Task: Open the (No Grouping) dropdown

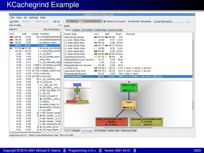Action: coord(52,29)
